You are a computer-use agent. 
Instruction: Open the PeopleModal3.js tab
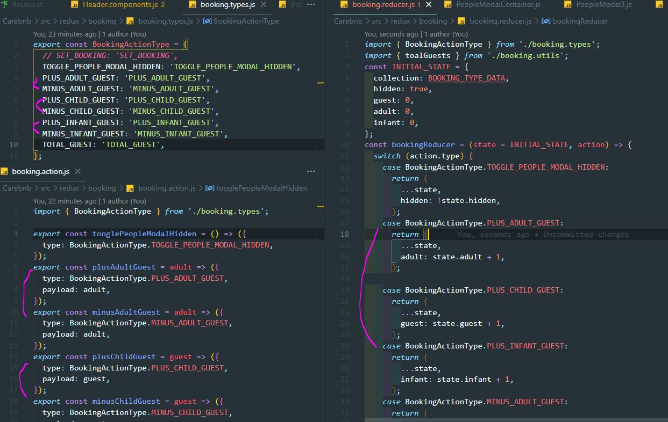pyautogui.click(x=603, y=4)
